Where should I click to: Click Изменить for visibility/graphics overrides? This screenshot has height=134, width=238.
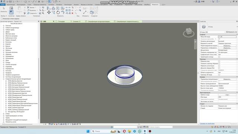pos(227,46)
